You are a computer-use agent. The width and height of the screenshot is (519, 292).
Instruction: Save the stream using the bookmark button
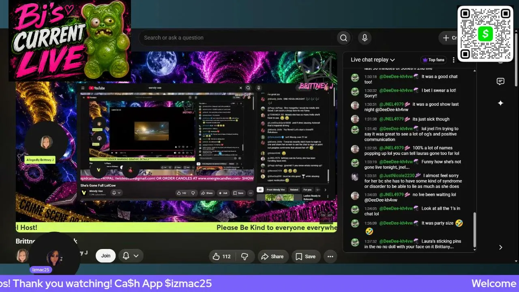click(305, 256)
